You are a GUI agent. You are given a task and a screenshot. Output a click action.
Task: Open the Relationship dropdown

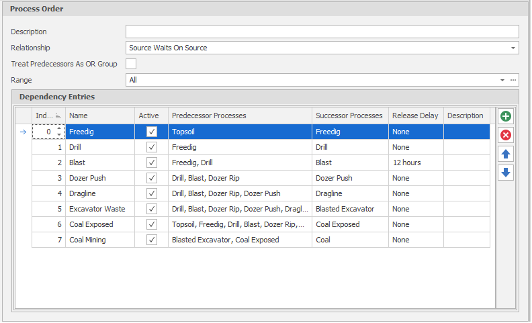point(513,48)
